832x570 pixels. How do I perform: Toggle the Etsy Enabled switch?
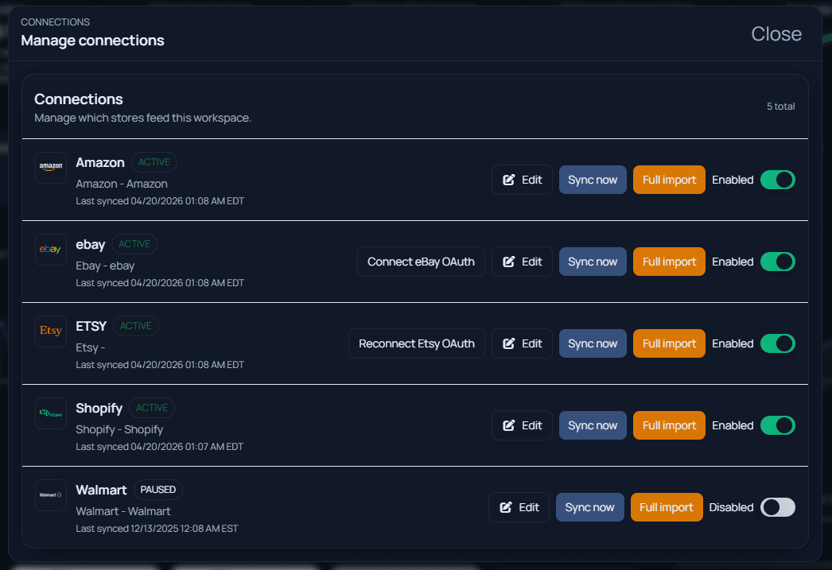coord(777,343)
